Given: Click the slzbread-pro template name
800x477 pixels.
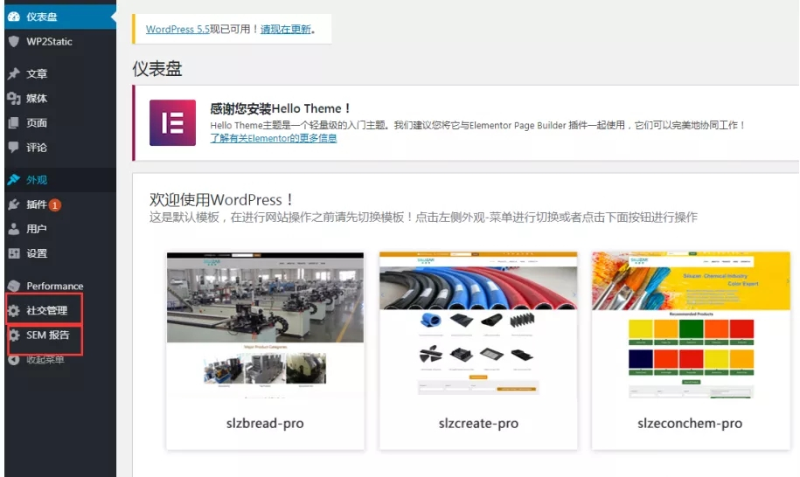Looking at the screenshot, I should [265, 423].
